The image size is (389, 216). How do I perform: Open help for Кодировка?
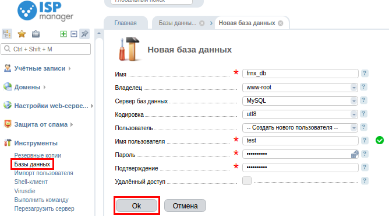click(363, 114)
